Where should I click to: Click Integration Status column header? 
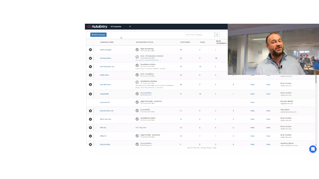(x=144, y=42)
